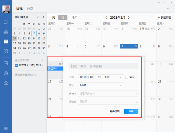Switch to 周 week view
Viewport: 175px width, 133px height.
pyautogui.click(x=54, y=17)
